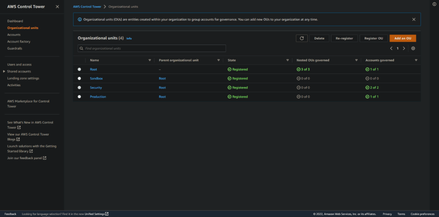Image resolution: width=439 pixels, height=217 pixels.
Task: Open Dashboard in sidebar
Action: click(15, 21)
